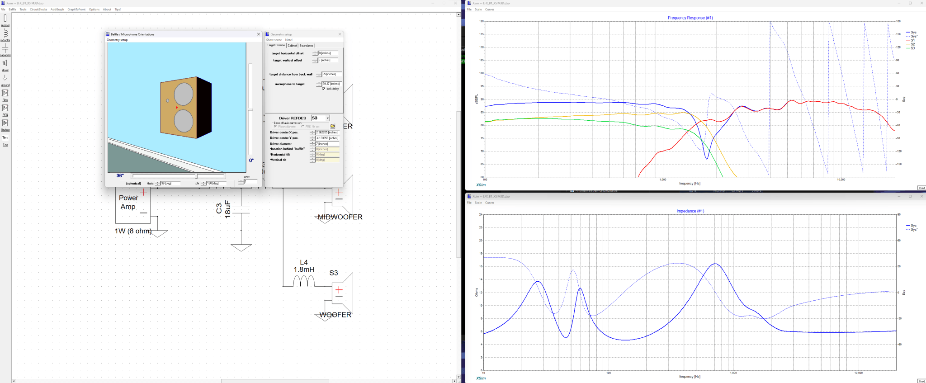926x383 pixels.
Task: Click the schematic scroll-up arrow
Action: (x=458, y=14)
